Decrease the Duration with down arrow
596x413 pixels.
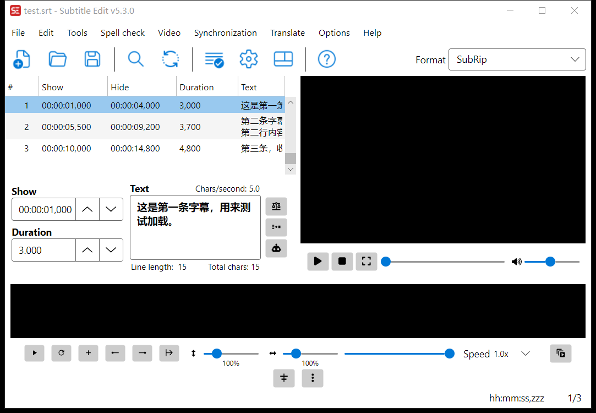click(111, 250)
